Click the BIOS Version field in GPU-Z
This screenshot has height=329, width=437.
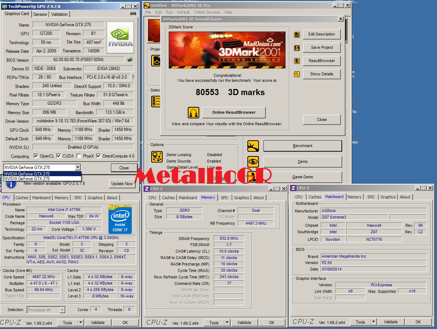(79, 60)
